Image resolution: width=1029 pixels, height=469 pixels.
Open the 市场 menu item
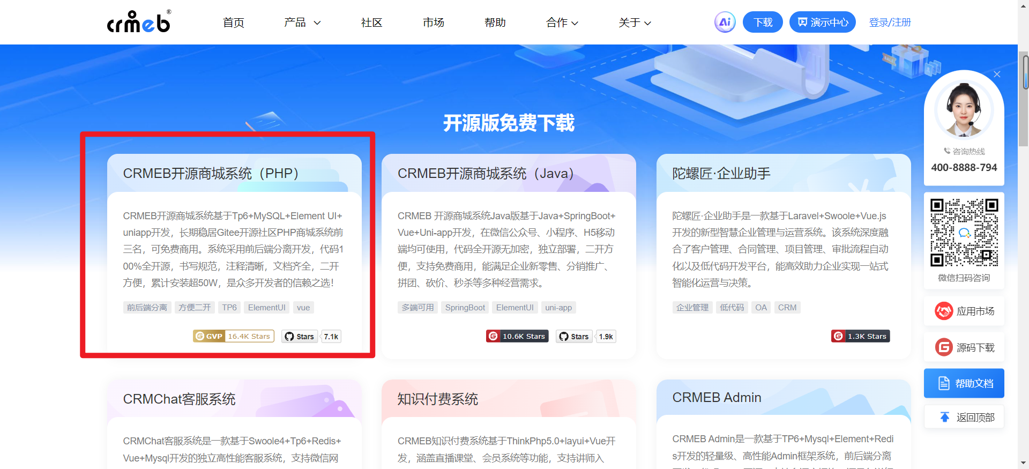pos(433,23)
